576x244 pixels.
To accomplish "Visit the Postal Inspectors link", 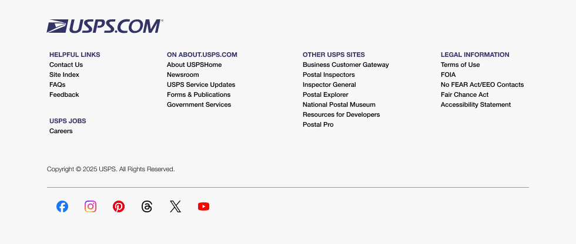I will [329, 74].
